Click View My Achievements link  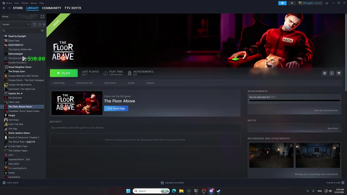[326, 110]
